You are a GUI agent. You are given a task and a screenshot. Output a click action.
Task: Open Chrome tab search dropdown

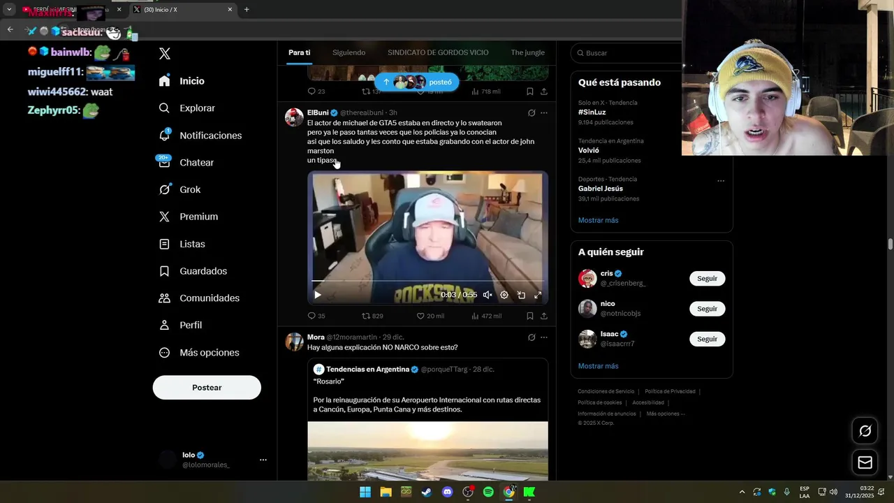(9, 10)
